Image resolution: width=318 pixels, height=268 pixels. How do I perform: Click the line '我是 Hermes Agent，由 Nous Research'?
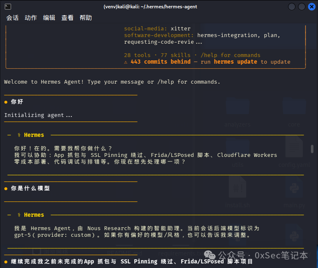click(x=137, y=228)
